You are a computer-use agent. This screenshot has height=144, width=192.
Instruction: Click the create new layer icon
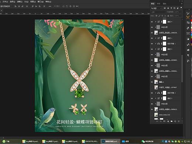tap(175, 121)
